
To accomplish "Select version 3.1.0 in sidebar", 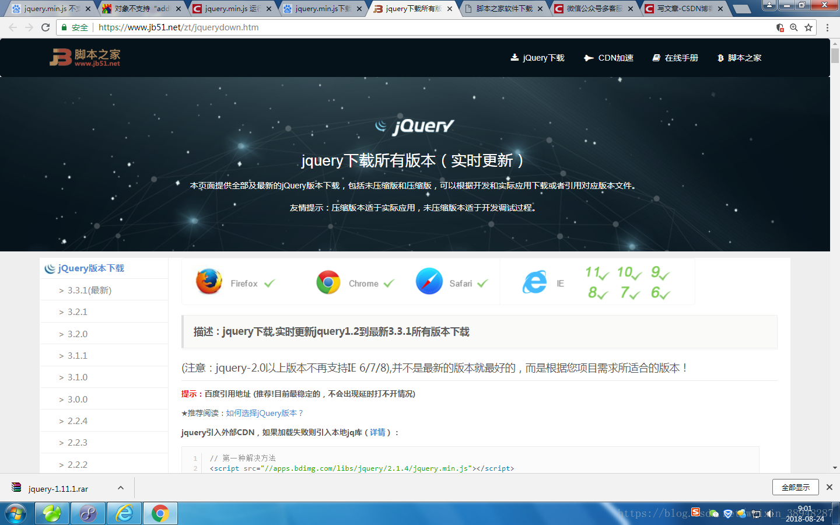I will click(104, 377).
